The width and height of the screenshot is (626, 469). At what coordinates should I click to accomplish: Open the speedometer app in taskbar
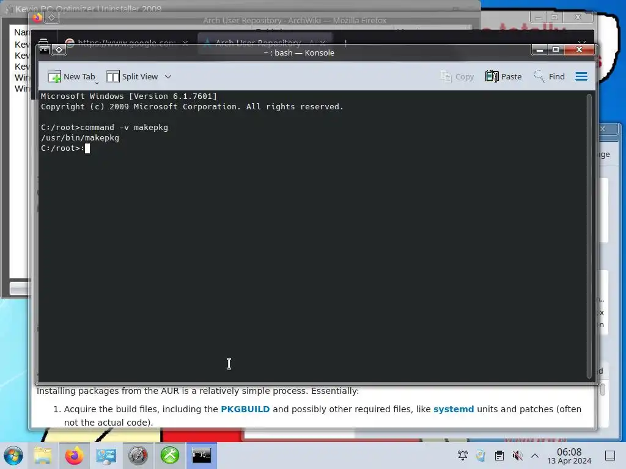138,456
